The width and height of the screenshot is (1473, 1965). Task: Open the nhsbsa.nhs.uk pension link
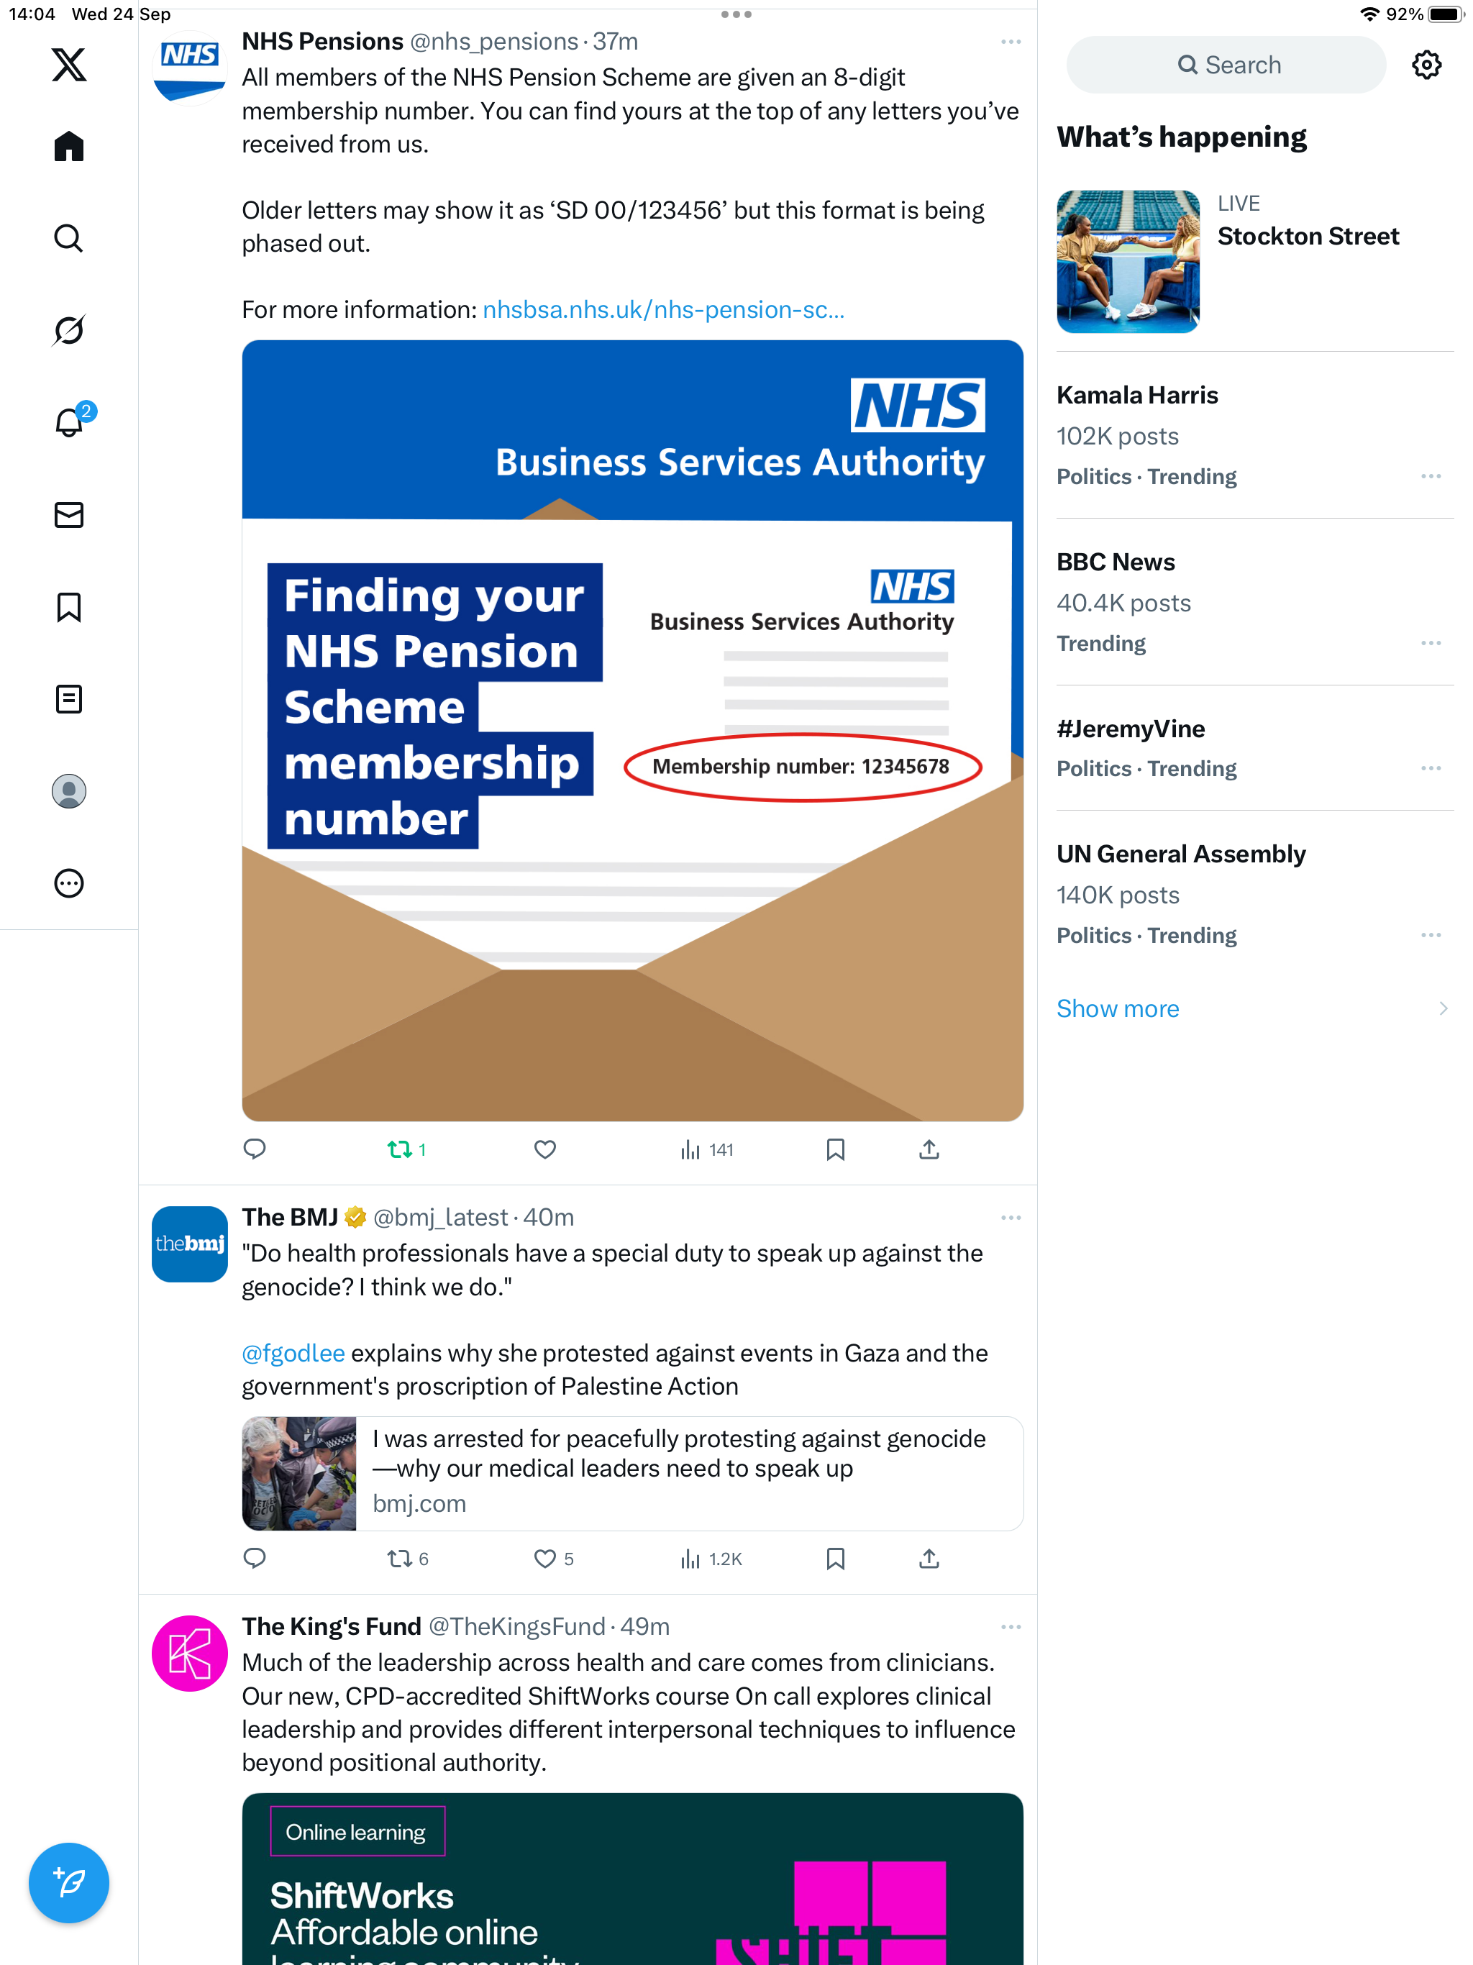tap(662, 310)
